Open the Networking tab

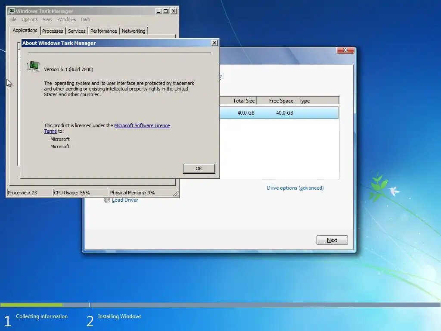[x=134, y=31]
